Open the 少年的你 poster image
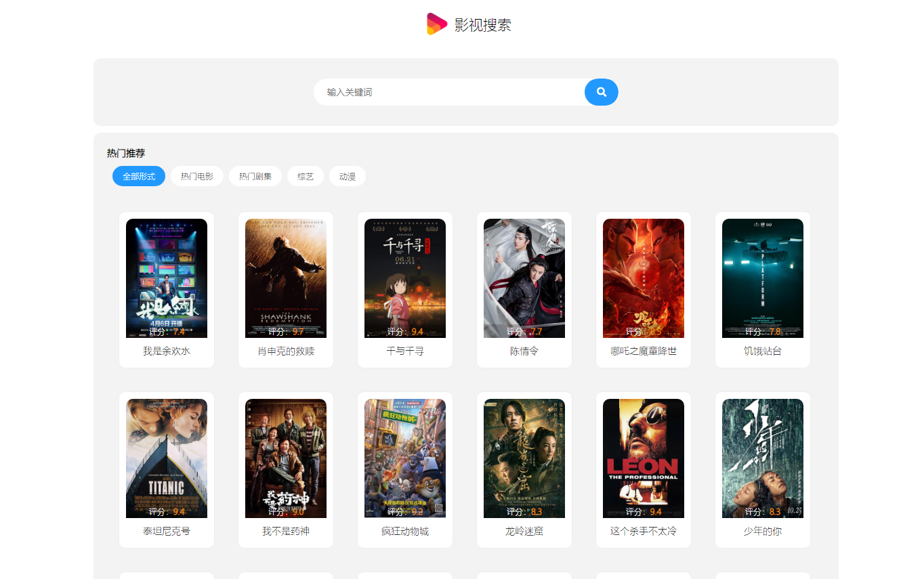The height and width of the screenshot is (579, 901). click(x=763, y=458)
